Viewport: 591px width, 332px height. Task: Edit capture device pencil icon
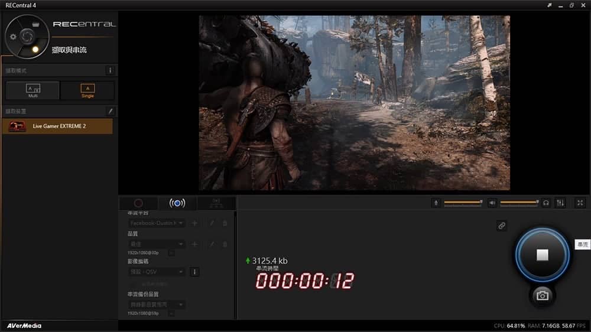(x=111, y=111)
